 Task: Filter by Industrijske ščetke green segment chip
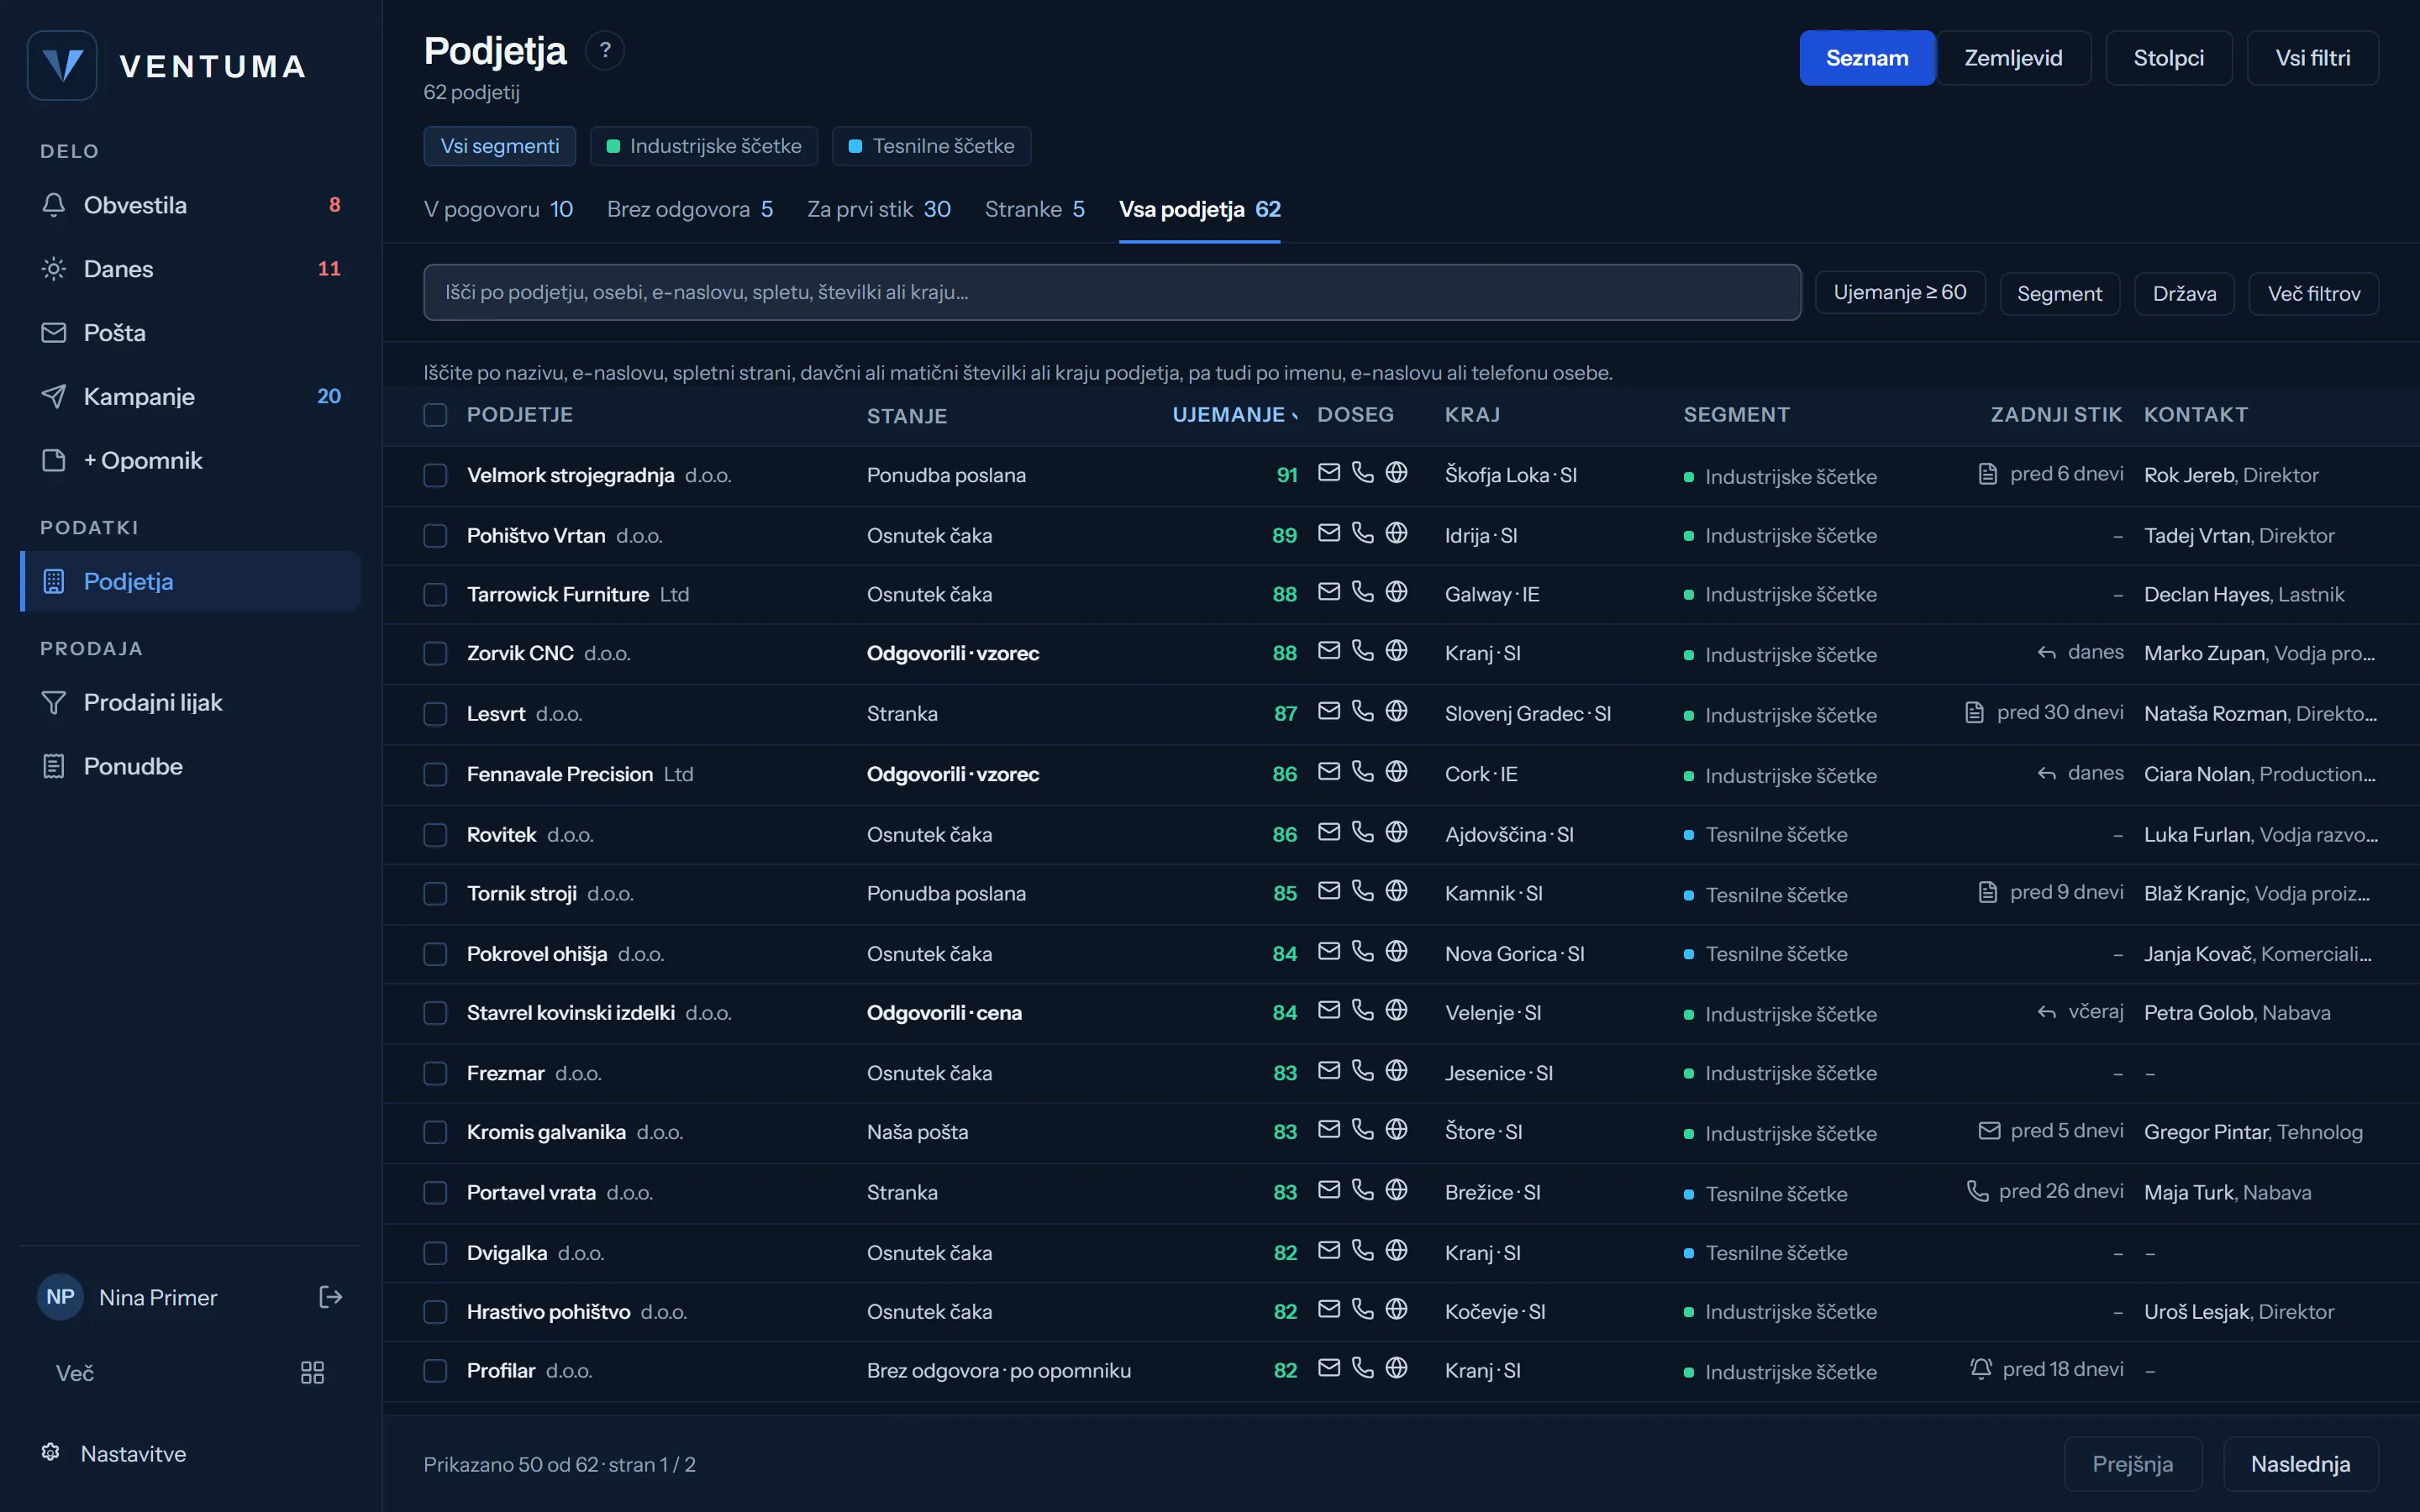tap(703, 146)
